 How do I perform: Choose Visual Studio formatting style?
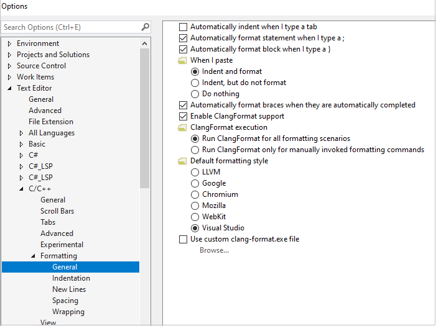click(195, 228)
